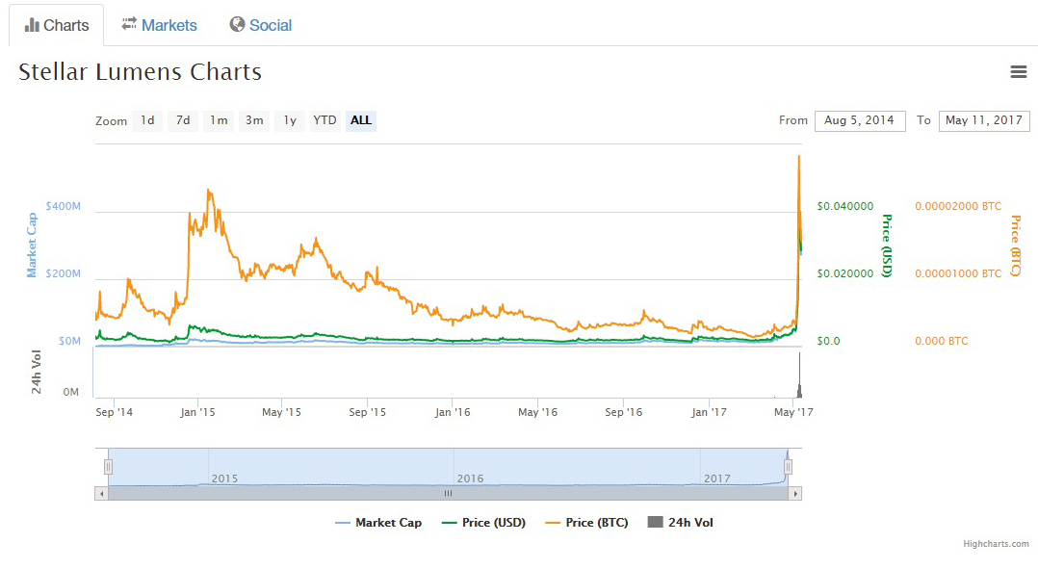The image size is (1038, 569).
Task: Toggle the 24h Vol series in legend
Action: pos(681,523)
